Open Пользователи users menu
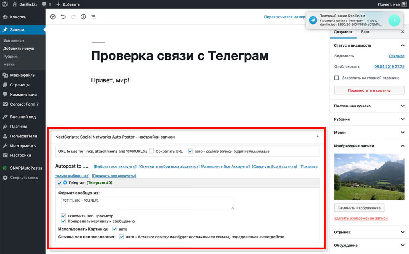Viewport: 409px width, 254px height. tap(23, 136)
